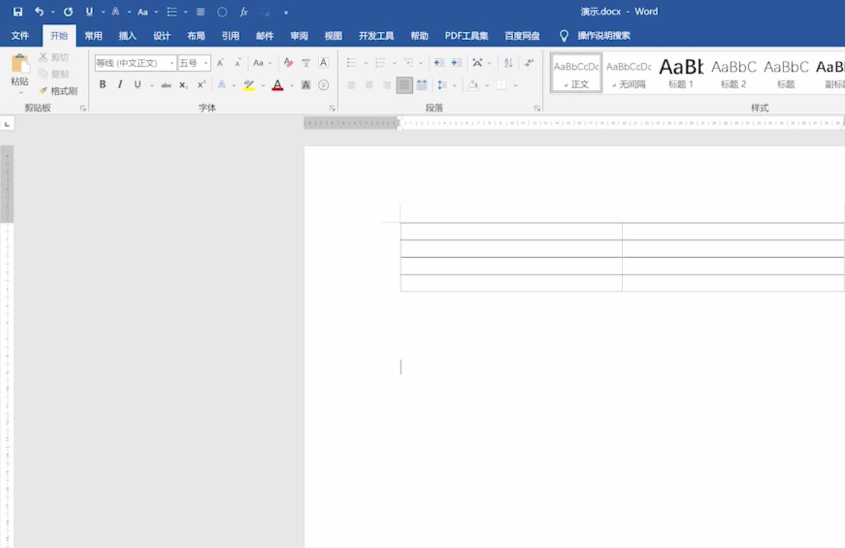
Task: Apply red font color
Action: tap(278, 85)
